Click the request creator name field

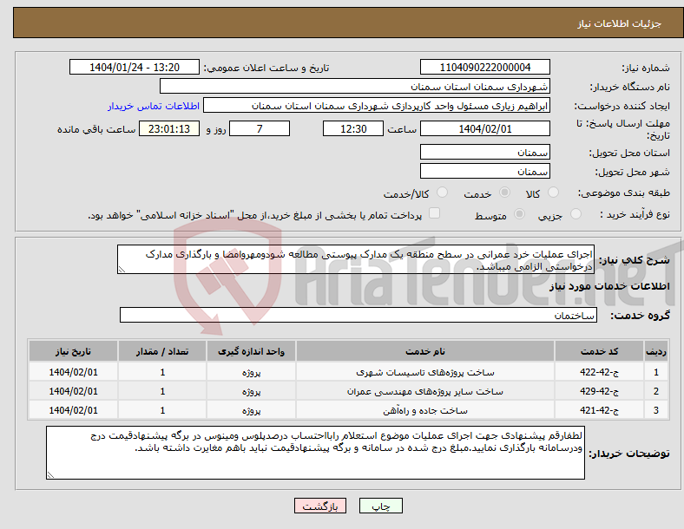tap(377, 106)
